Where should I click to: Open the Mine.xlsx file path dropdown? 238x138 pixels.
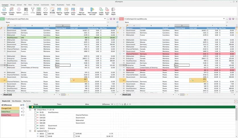(x=224, y=19)
